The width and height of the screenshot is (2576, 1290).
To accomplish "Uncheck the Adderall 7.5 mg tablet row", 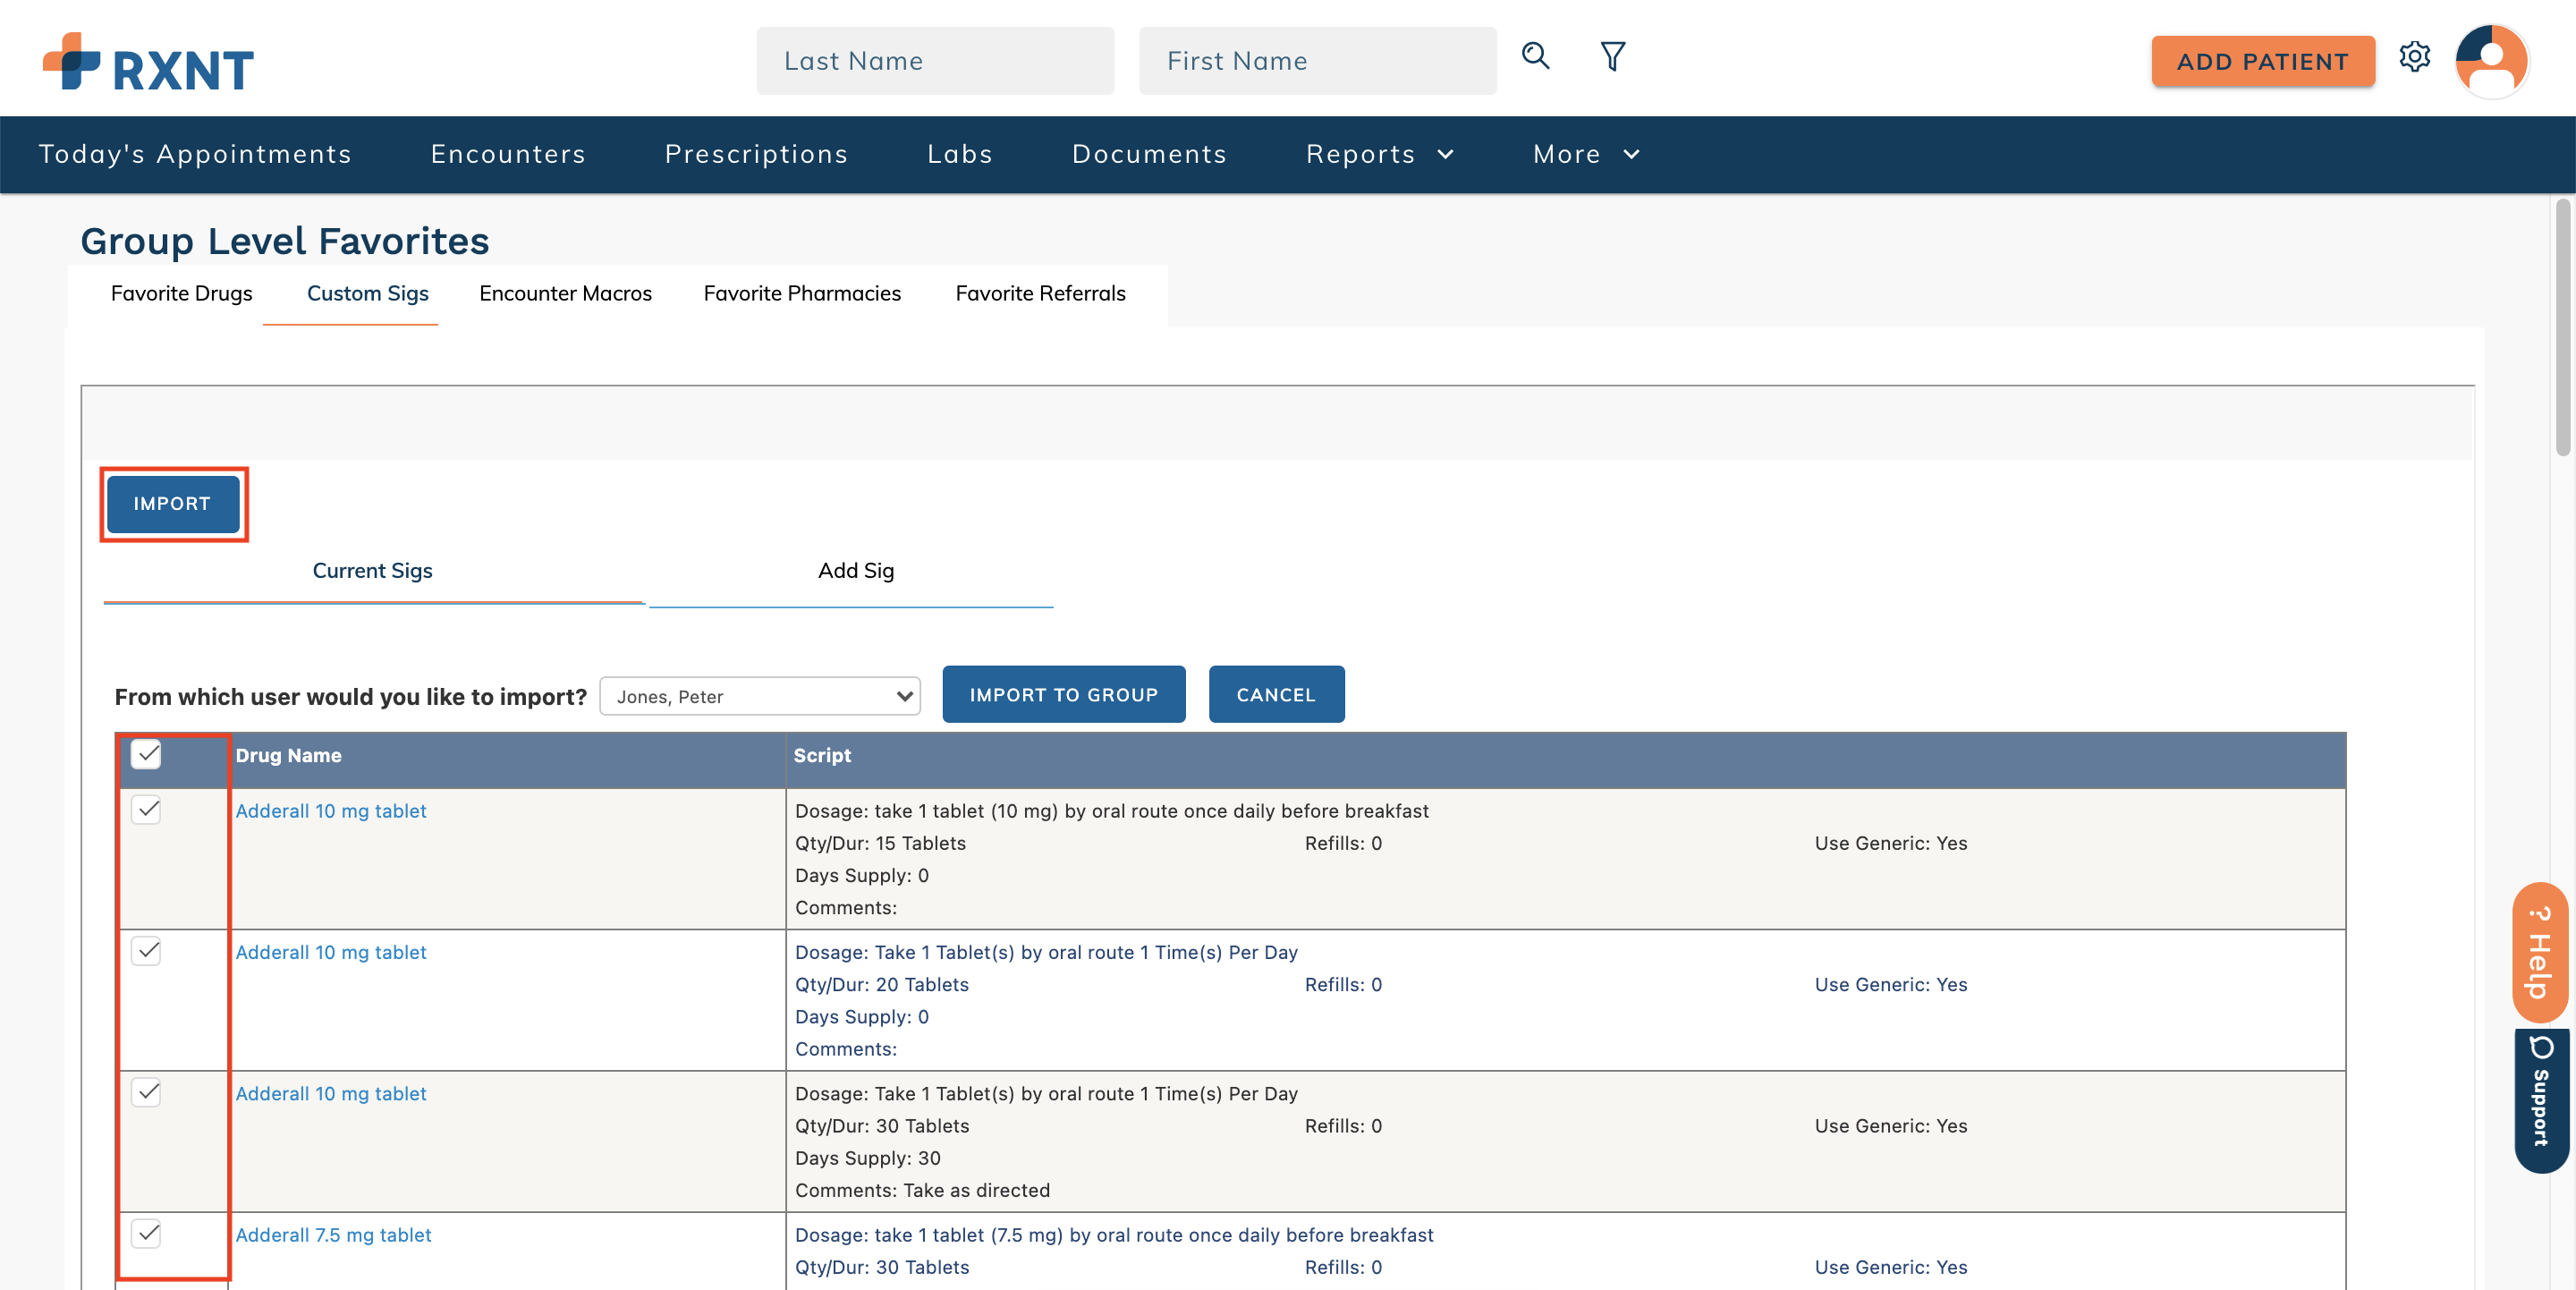I will coord(147,1233).
